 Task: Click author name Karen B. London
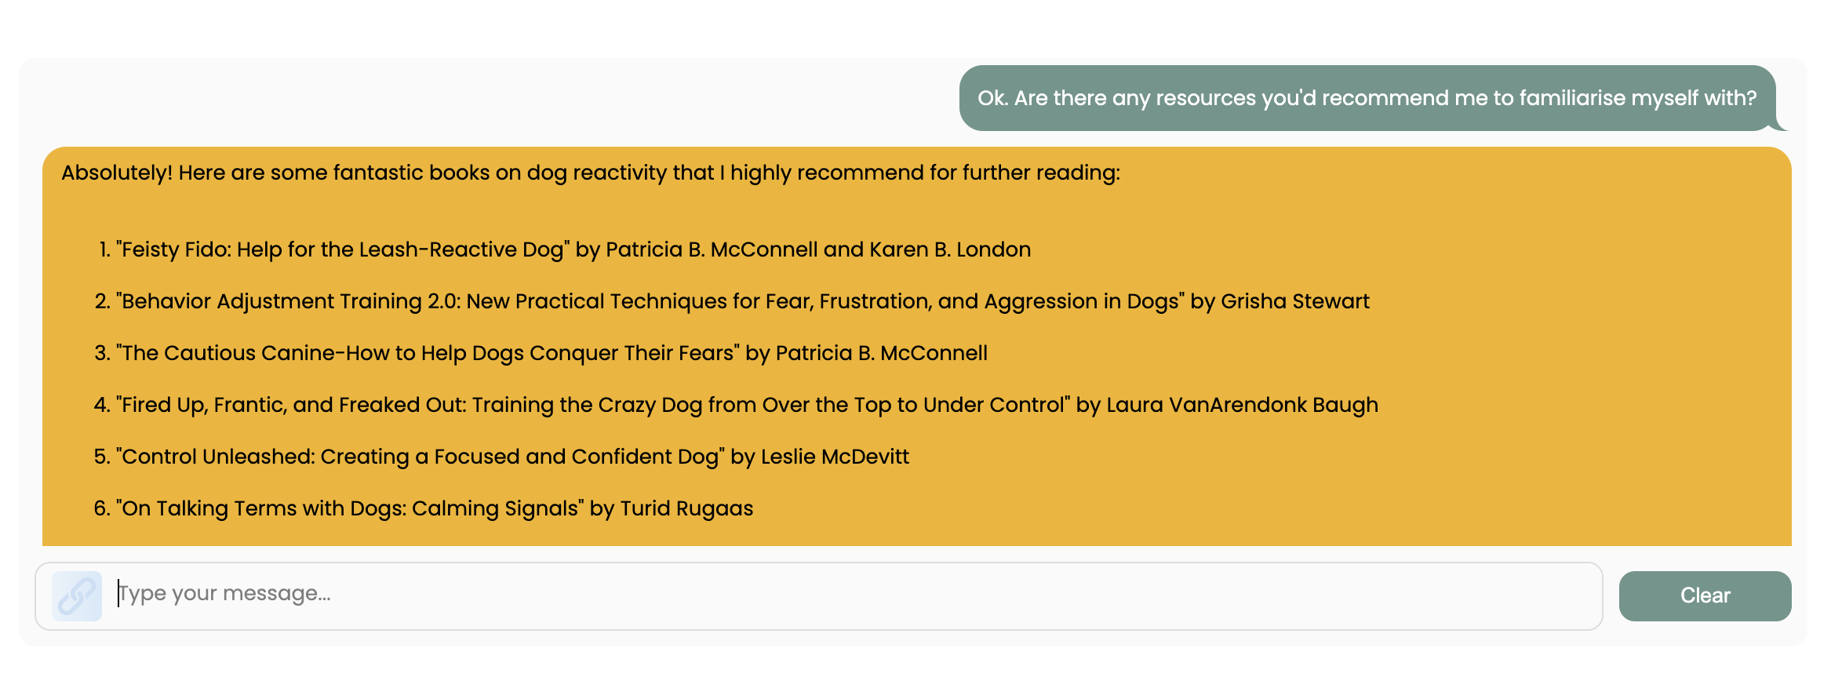tap(950, 249)
